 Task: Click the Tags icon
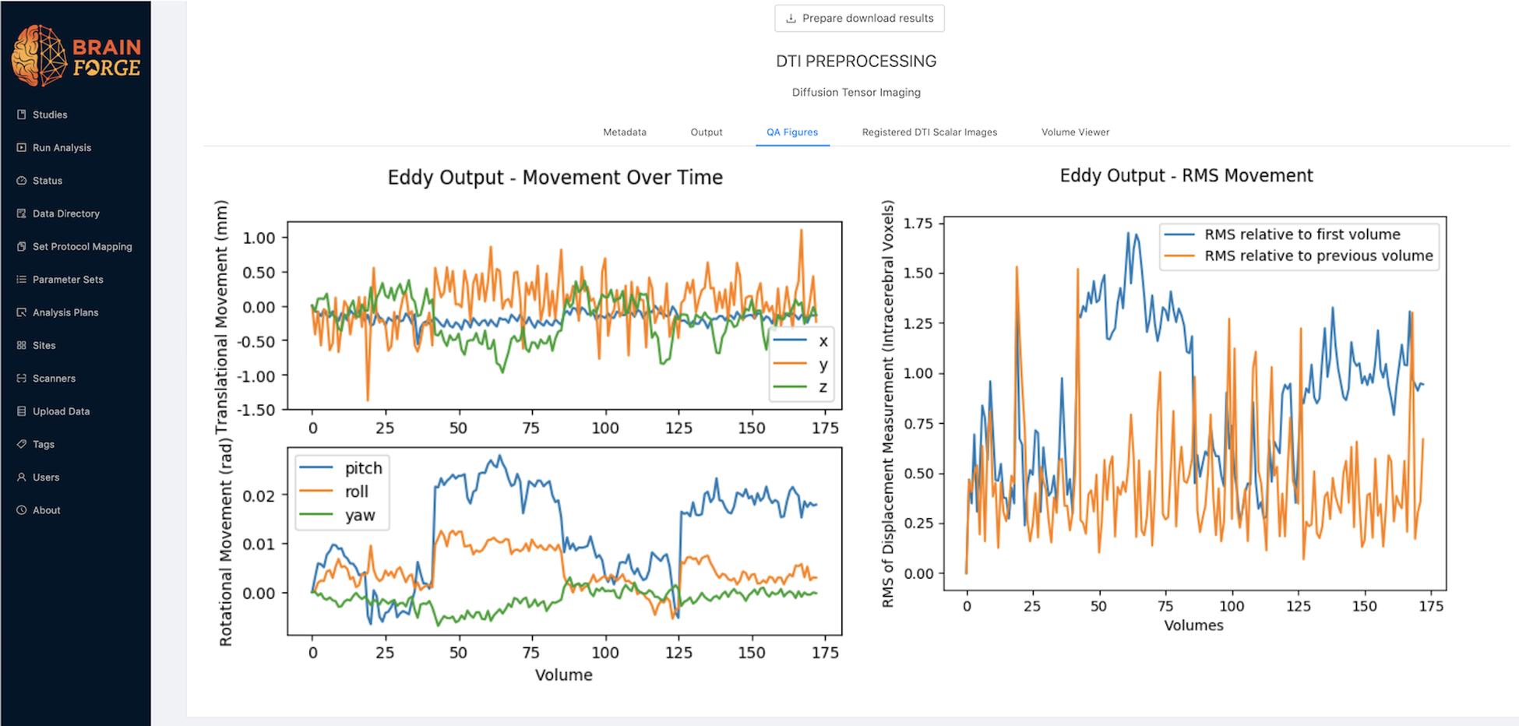(x=22, y=444)
